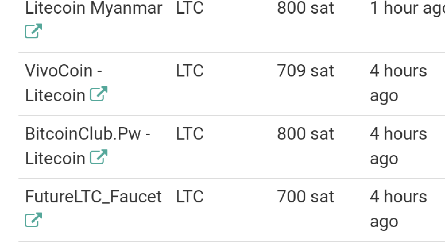Click FutureLTC_Faucet external link icon
445x250 pixels.
[33, 220]
